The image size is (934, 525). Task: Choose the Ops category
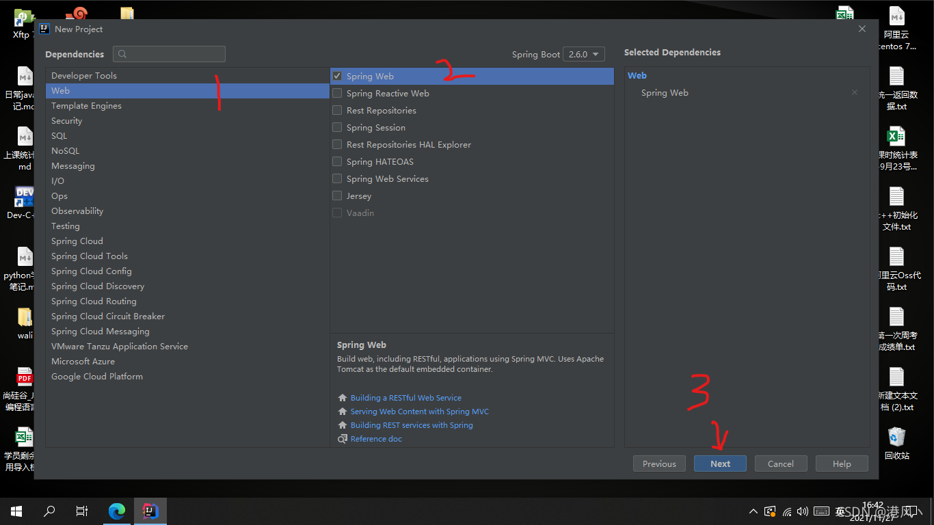coord(187,196)
